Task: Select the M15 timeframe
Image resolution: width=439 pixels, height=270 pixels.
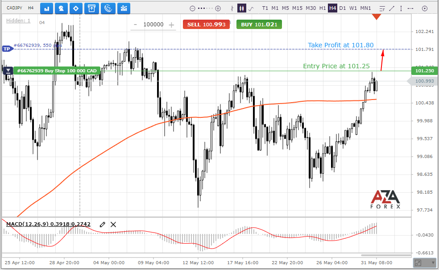Action: point(297,8)
